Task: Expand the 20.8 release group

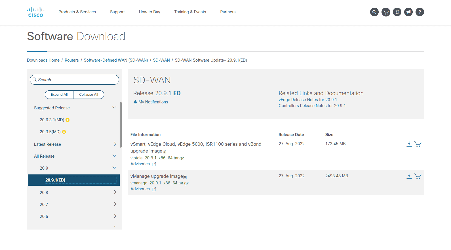Action: coord(115,192)
